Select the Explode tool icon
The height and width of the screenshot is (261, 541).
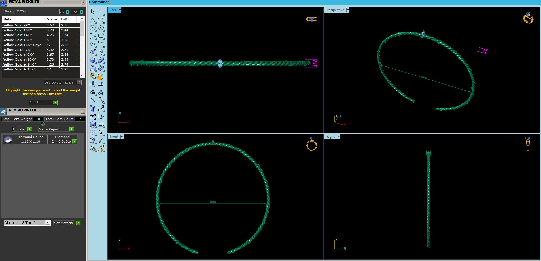click(x=101, y=76)
